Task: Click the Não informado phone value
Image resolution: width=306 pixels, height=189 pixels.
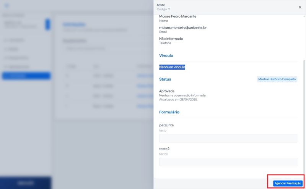Action: (171, 39)
